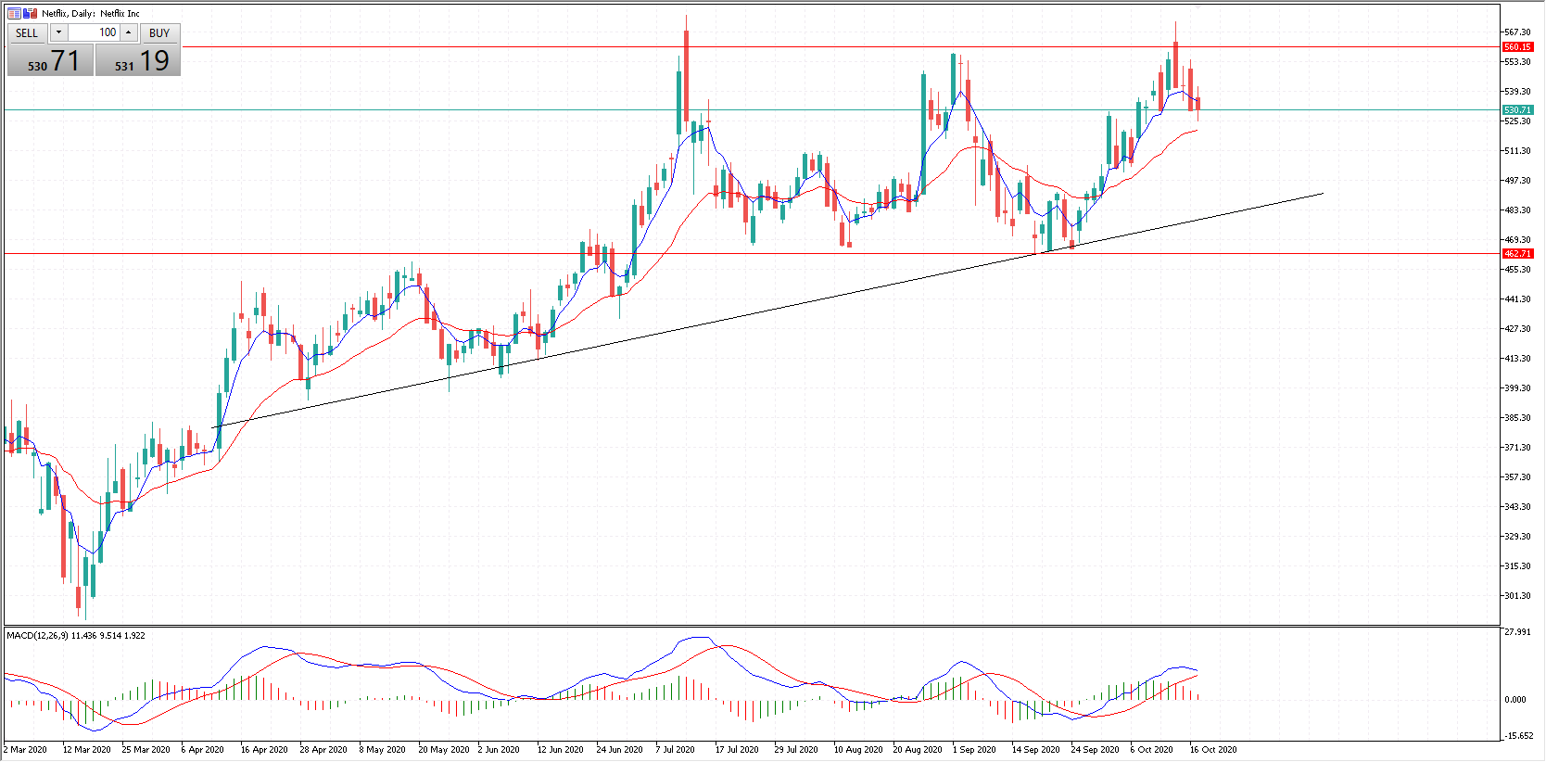1546x762 pixels.
Task: Click the 530.71 sell price tile
Action: (51, 61)
